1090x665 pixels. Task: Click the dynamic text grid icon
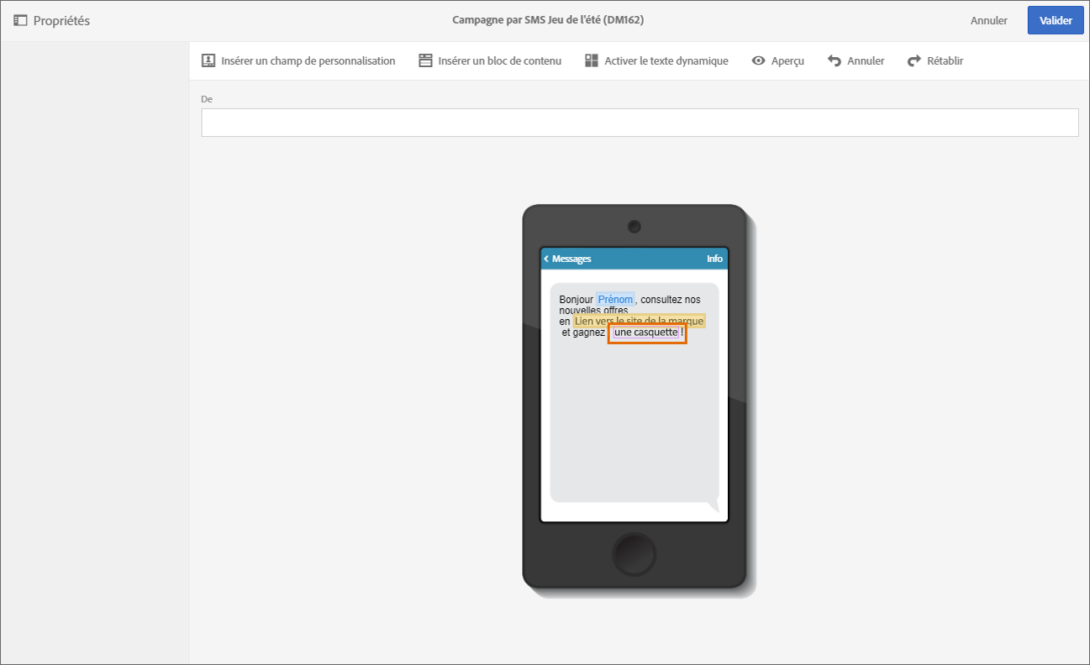click(592, 60)
